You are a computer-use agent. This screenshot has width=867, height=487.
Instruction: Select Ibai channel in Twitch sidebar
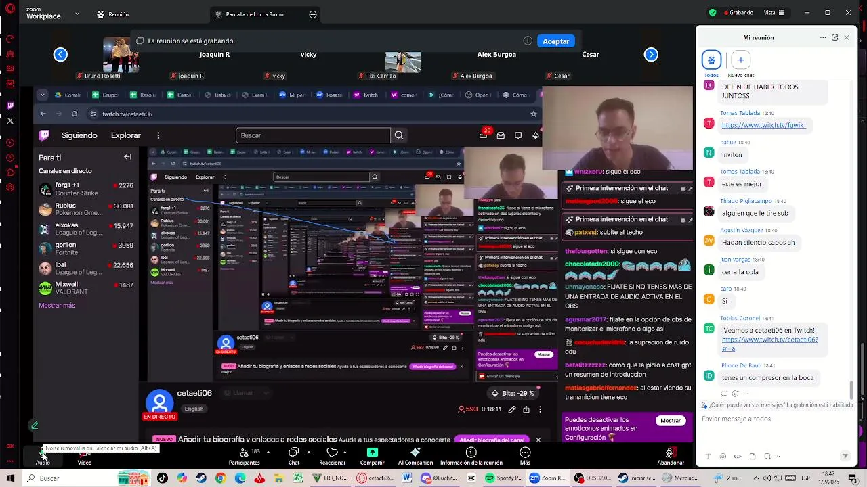[x=86, y=269]
